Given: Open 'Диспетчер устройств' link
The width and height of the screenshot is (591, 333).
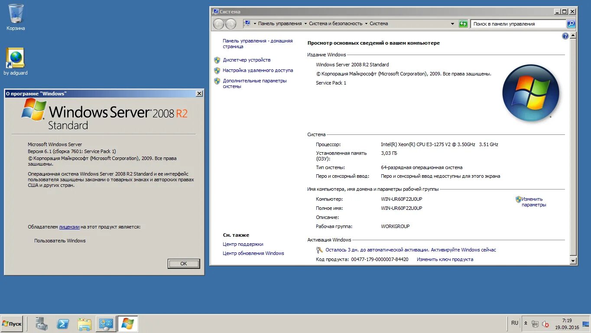Looking at the screenshot, I should tap(247, 60).
